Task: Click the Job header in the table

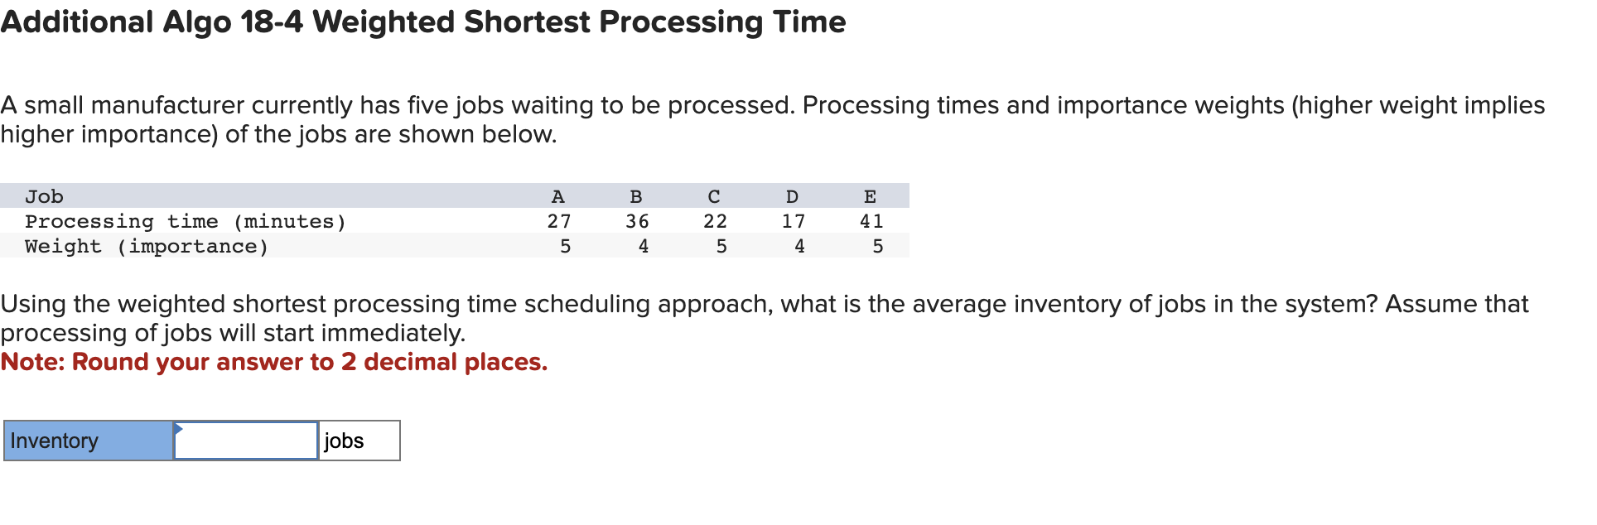Action: click(x=43, y=195)
